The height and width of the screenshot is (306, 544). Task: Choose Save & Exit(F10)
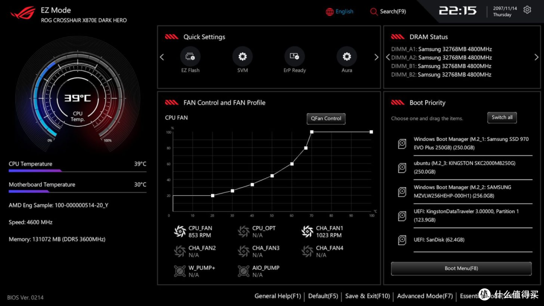click(367, 296)
